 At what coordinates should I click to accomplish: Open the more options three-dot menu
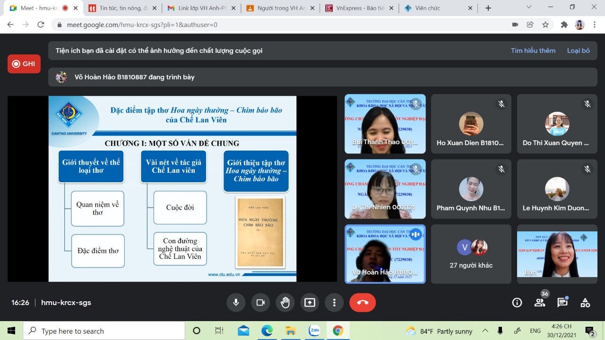[334, 303]
